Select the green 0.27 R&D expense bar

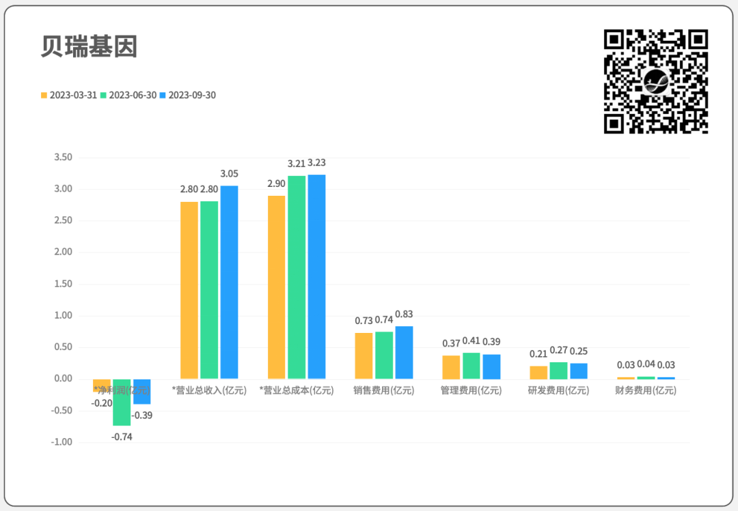pos(559,370)
